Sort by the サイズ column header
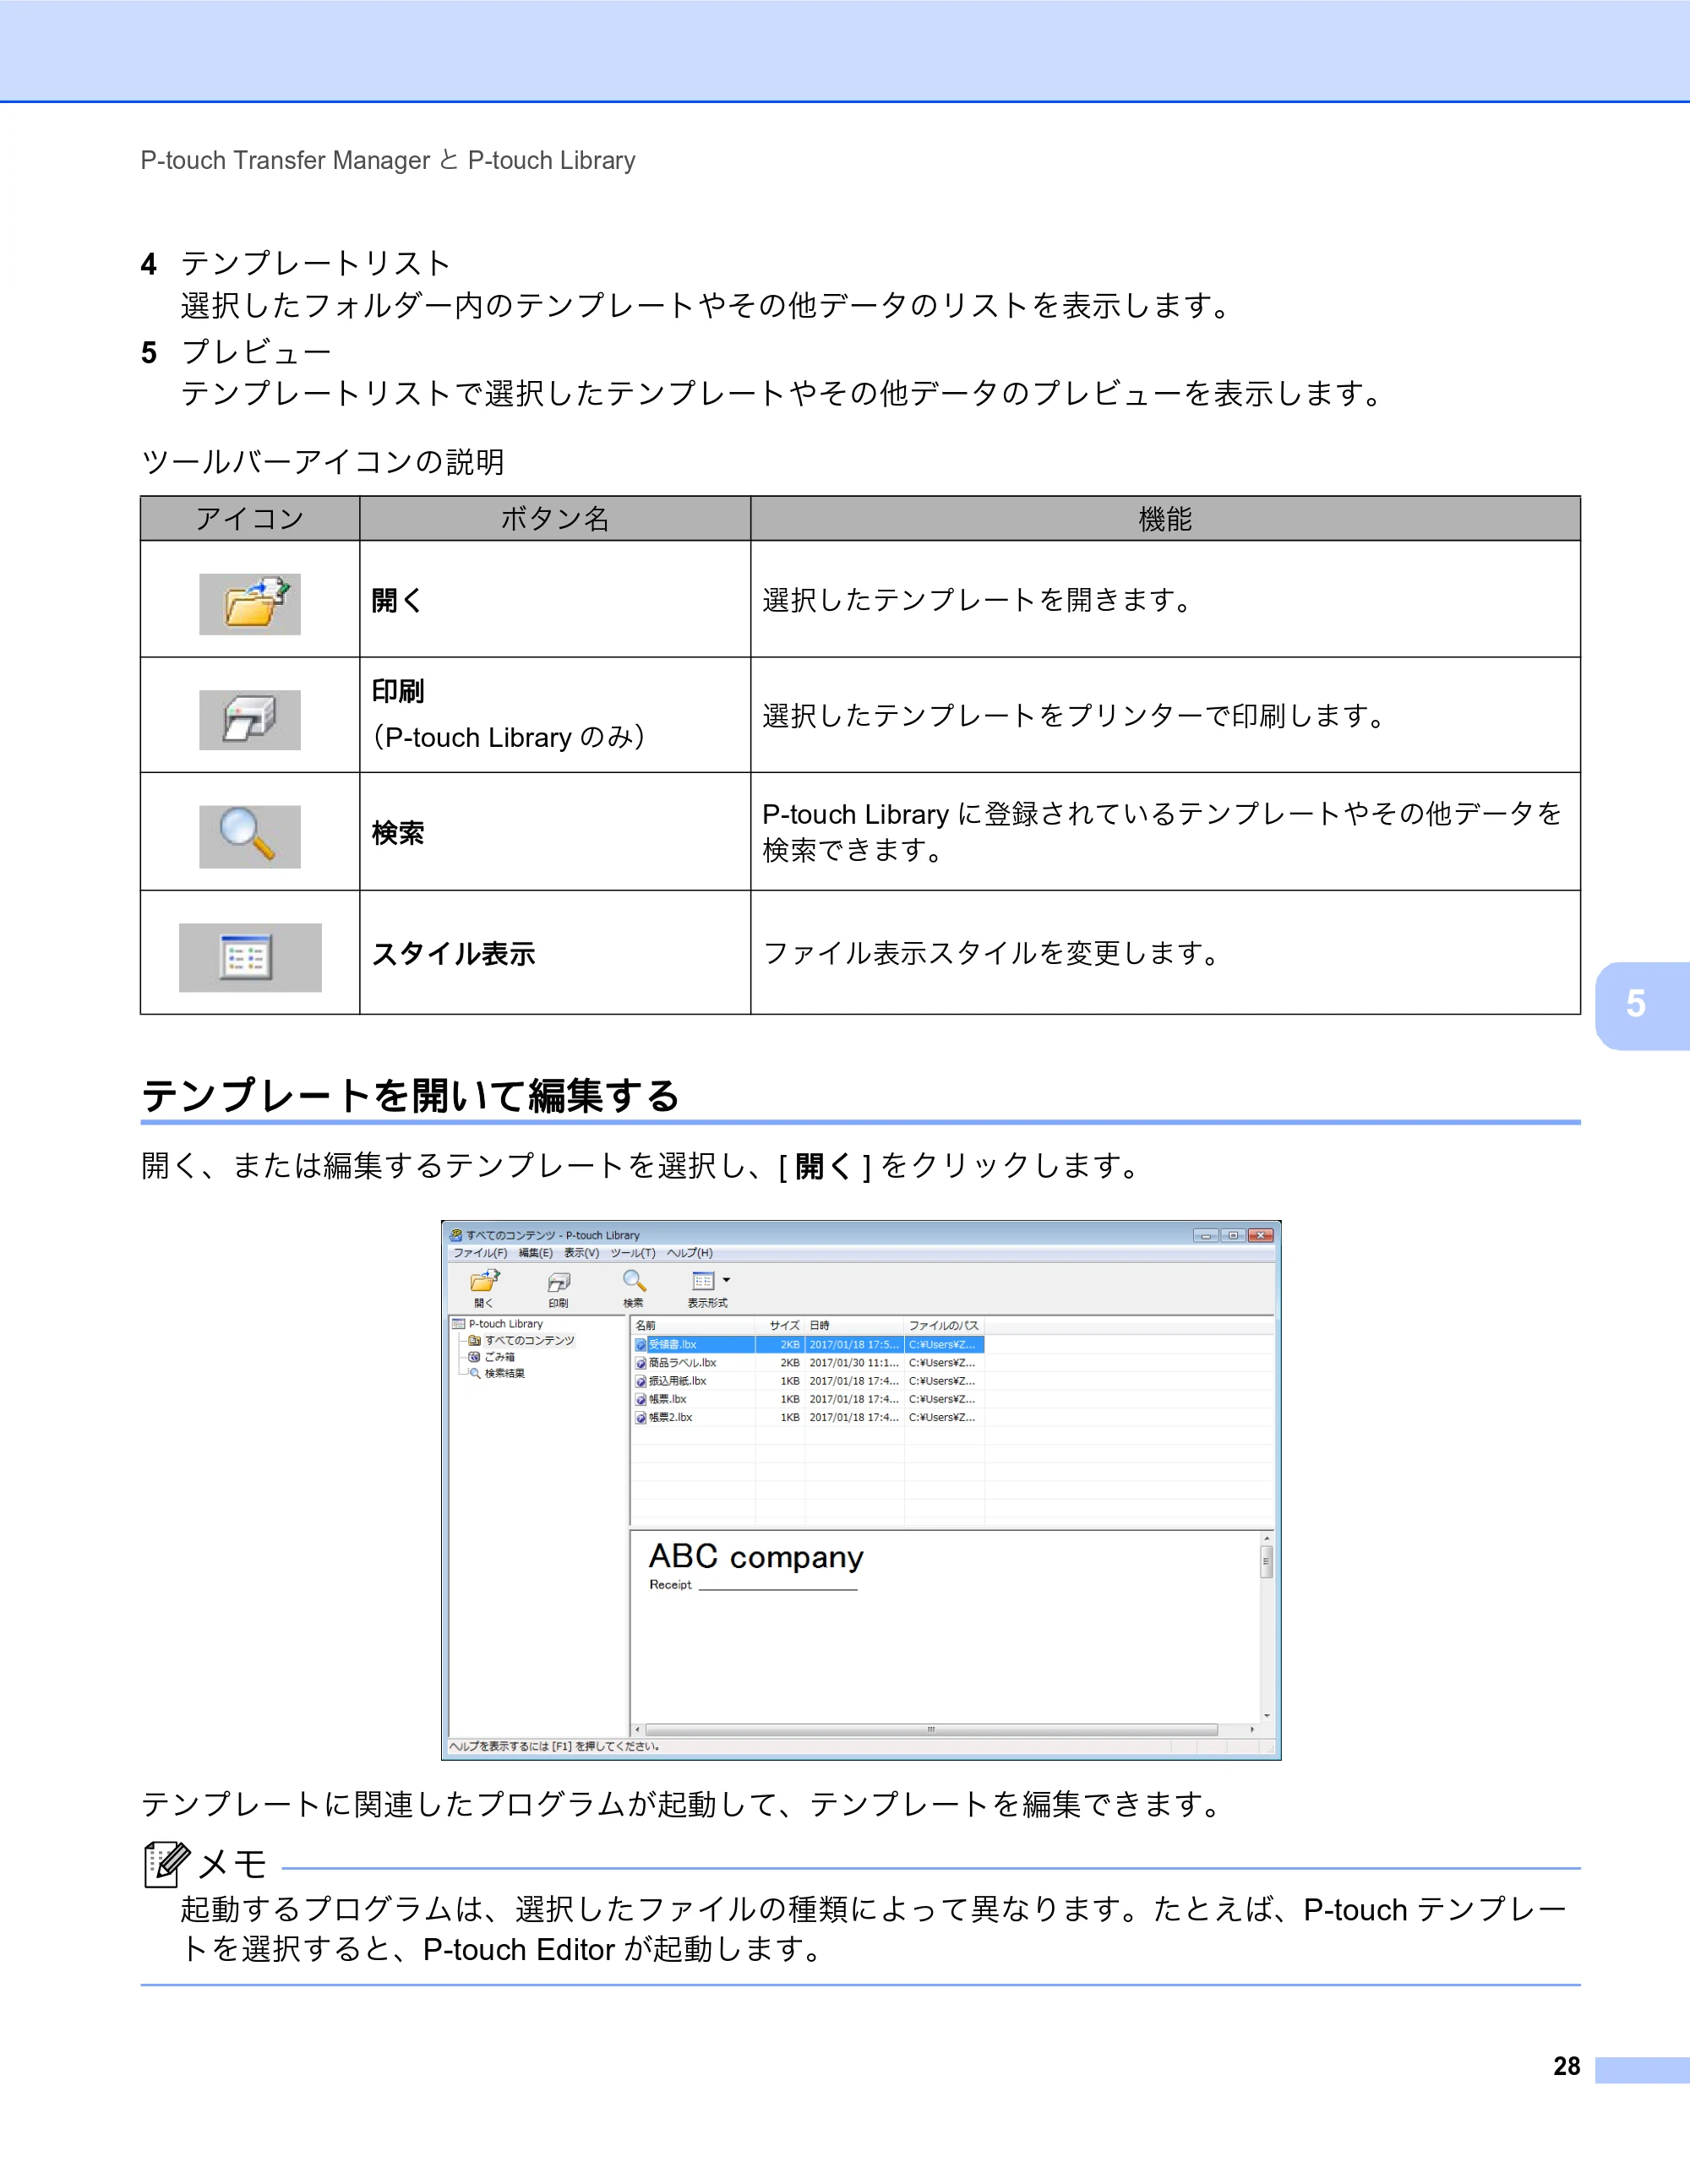The height and width of the screenshot is (2184, 1690). [781, 1326]
